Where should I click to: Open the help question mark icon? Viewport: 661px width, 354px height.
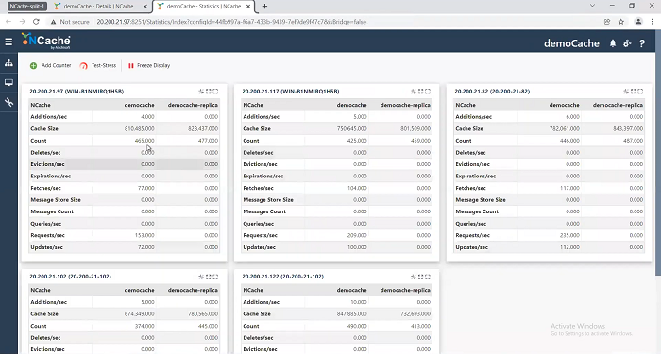click(642, 43)
